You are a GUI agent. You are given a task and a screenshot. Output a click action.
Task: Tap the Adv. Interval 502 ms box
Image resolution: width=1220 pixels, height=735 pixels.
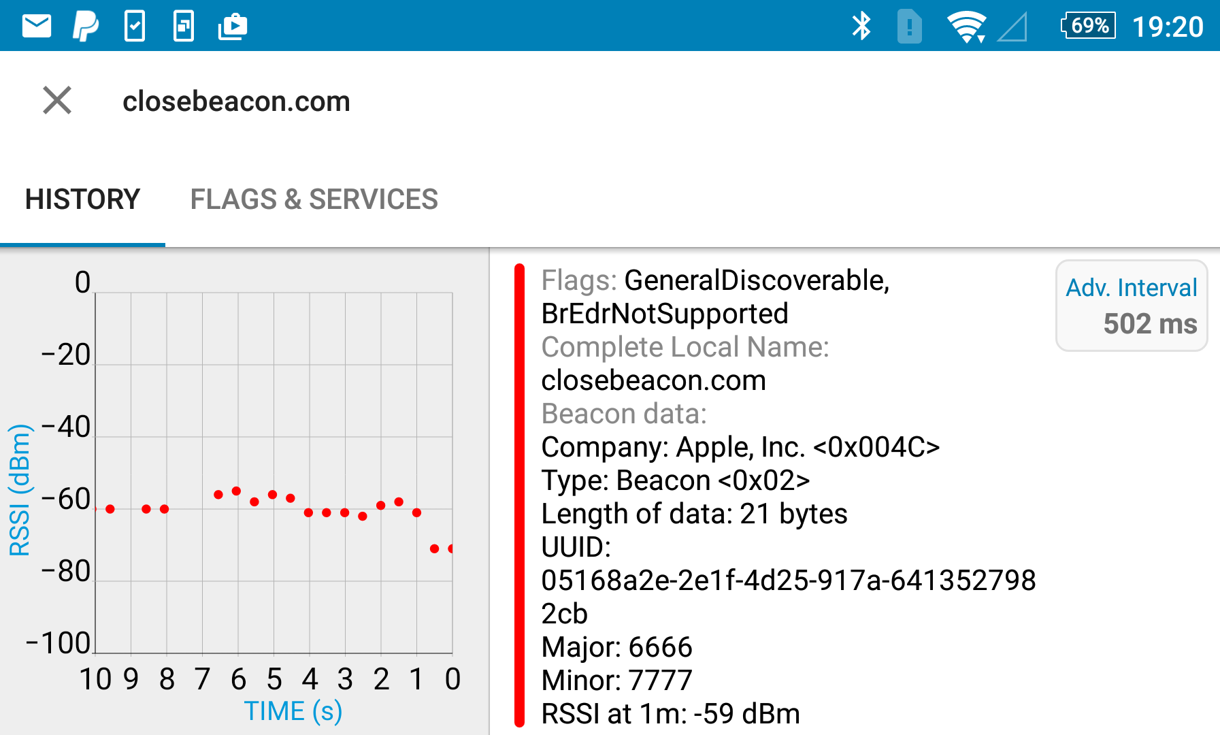(1131, 306)
